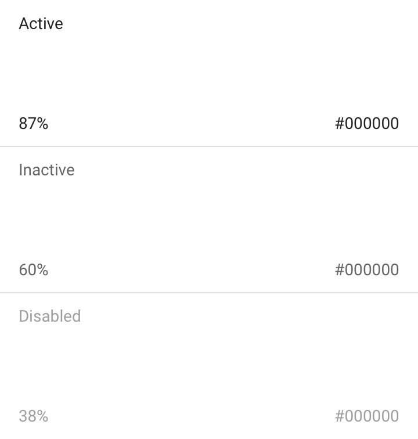418x439 pixels.
Task: Click the hex code in the Inactive section
Action: pyautogui.click(x=367, y=270)
